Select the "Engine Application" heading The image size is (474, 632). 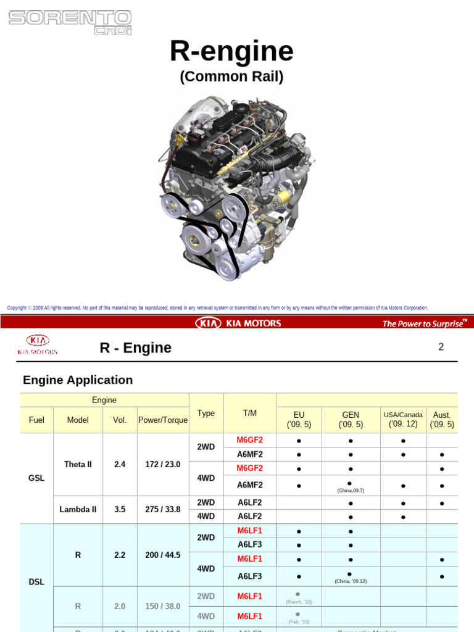[78, 380]
